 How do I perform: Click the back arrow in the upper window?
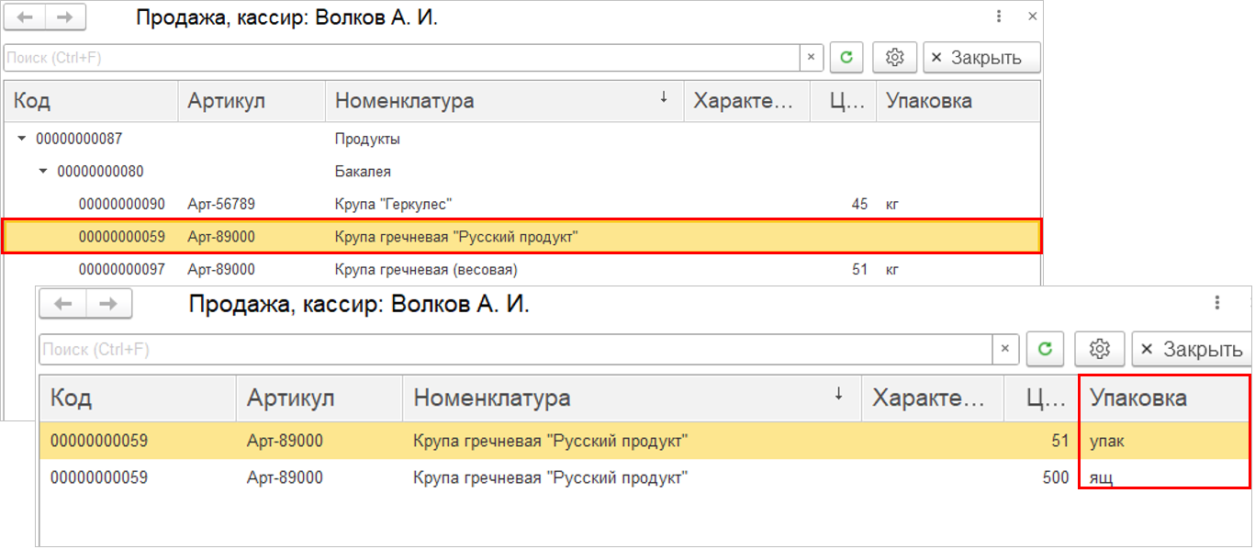[x=26, y=17]
